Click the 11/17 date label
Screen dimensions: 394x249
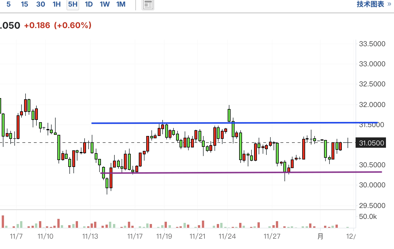(x=135, y=236)
